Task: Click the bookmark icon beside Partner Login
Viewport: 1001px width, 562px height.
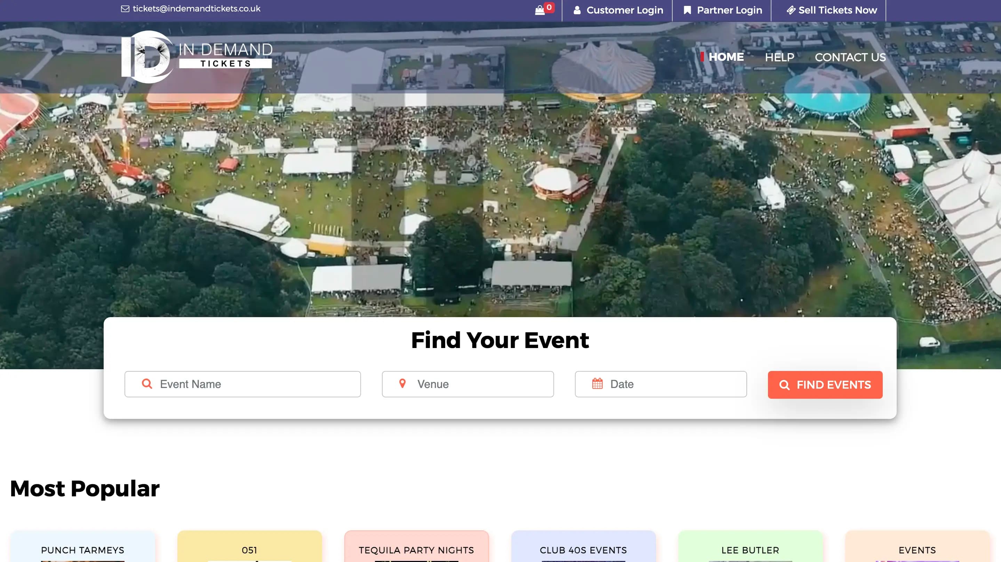Action: click(687, 10)
